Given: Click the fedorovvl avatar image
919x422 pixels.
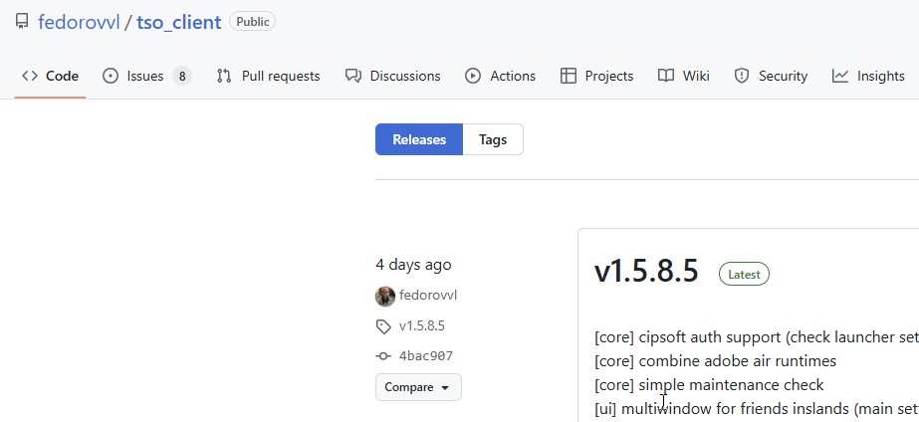Looking at the screenshot, I should [x=385, y=296].
